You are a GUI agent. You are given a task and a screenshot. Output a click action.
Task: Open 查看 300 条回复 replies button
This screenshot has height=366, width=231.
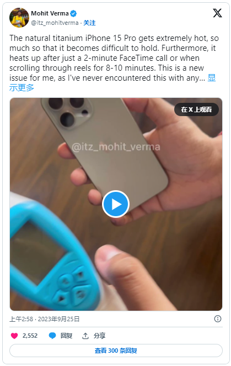click(116, 351)
